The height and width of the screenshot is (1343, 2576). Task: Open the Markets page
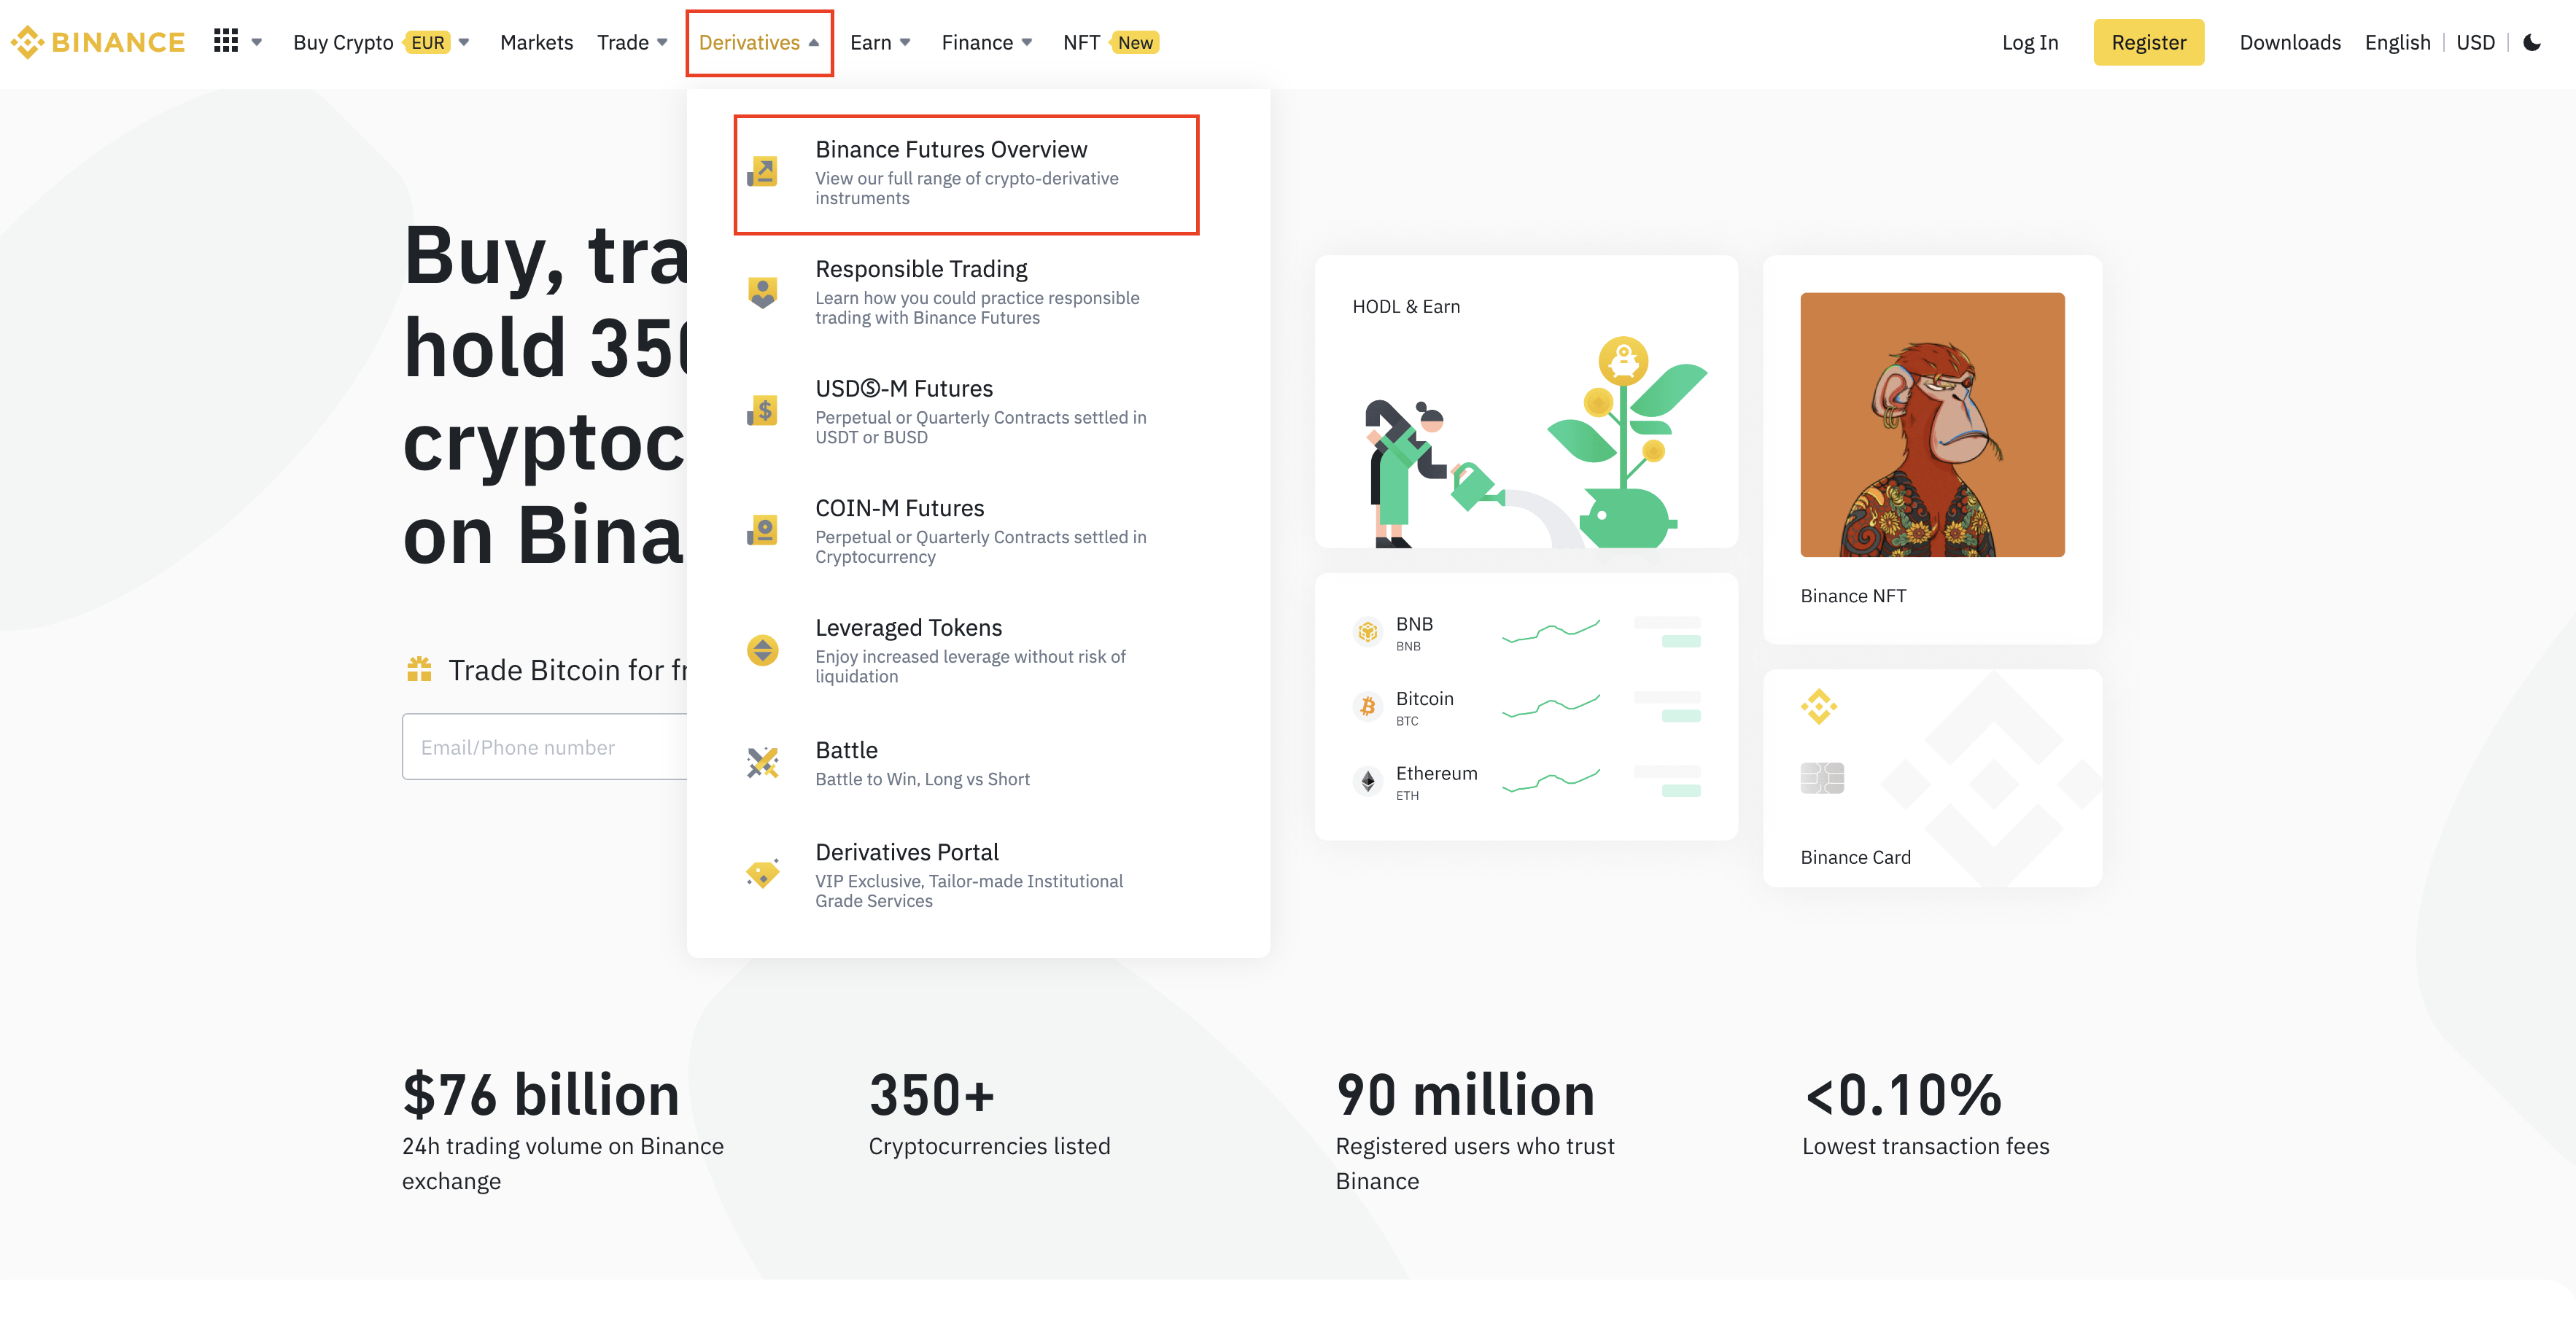click(536, 42)
